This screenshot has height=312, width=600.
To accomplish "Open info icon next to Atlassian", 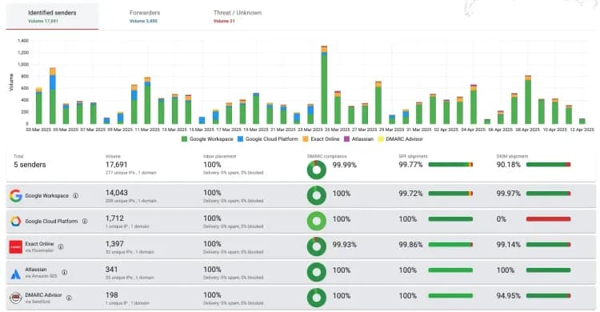I will click(65, 273).
